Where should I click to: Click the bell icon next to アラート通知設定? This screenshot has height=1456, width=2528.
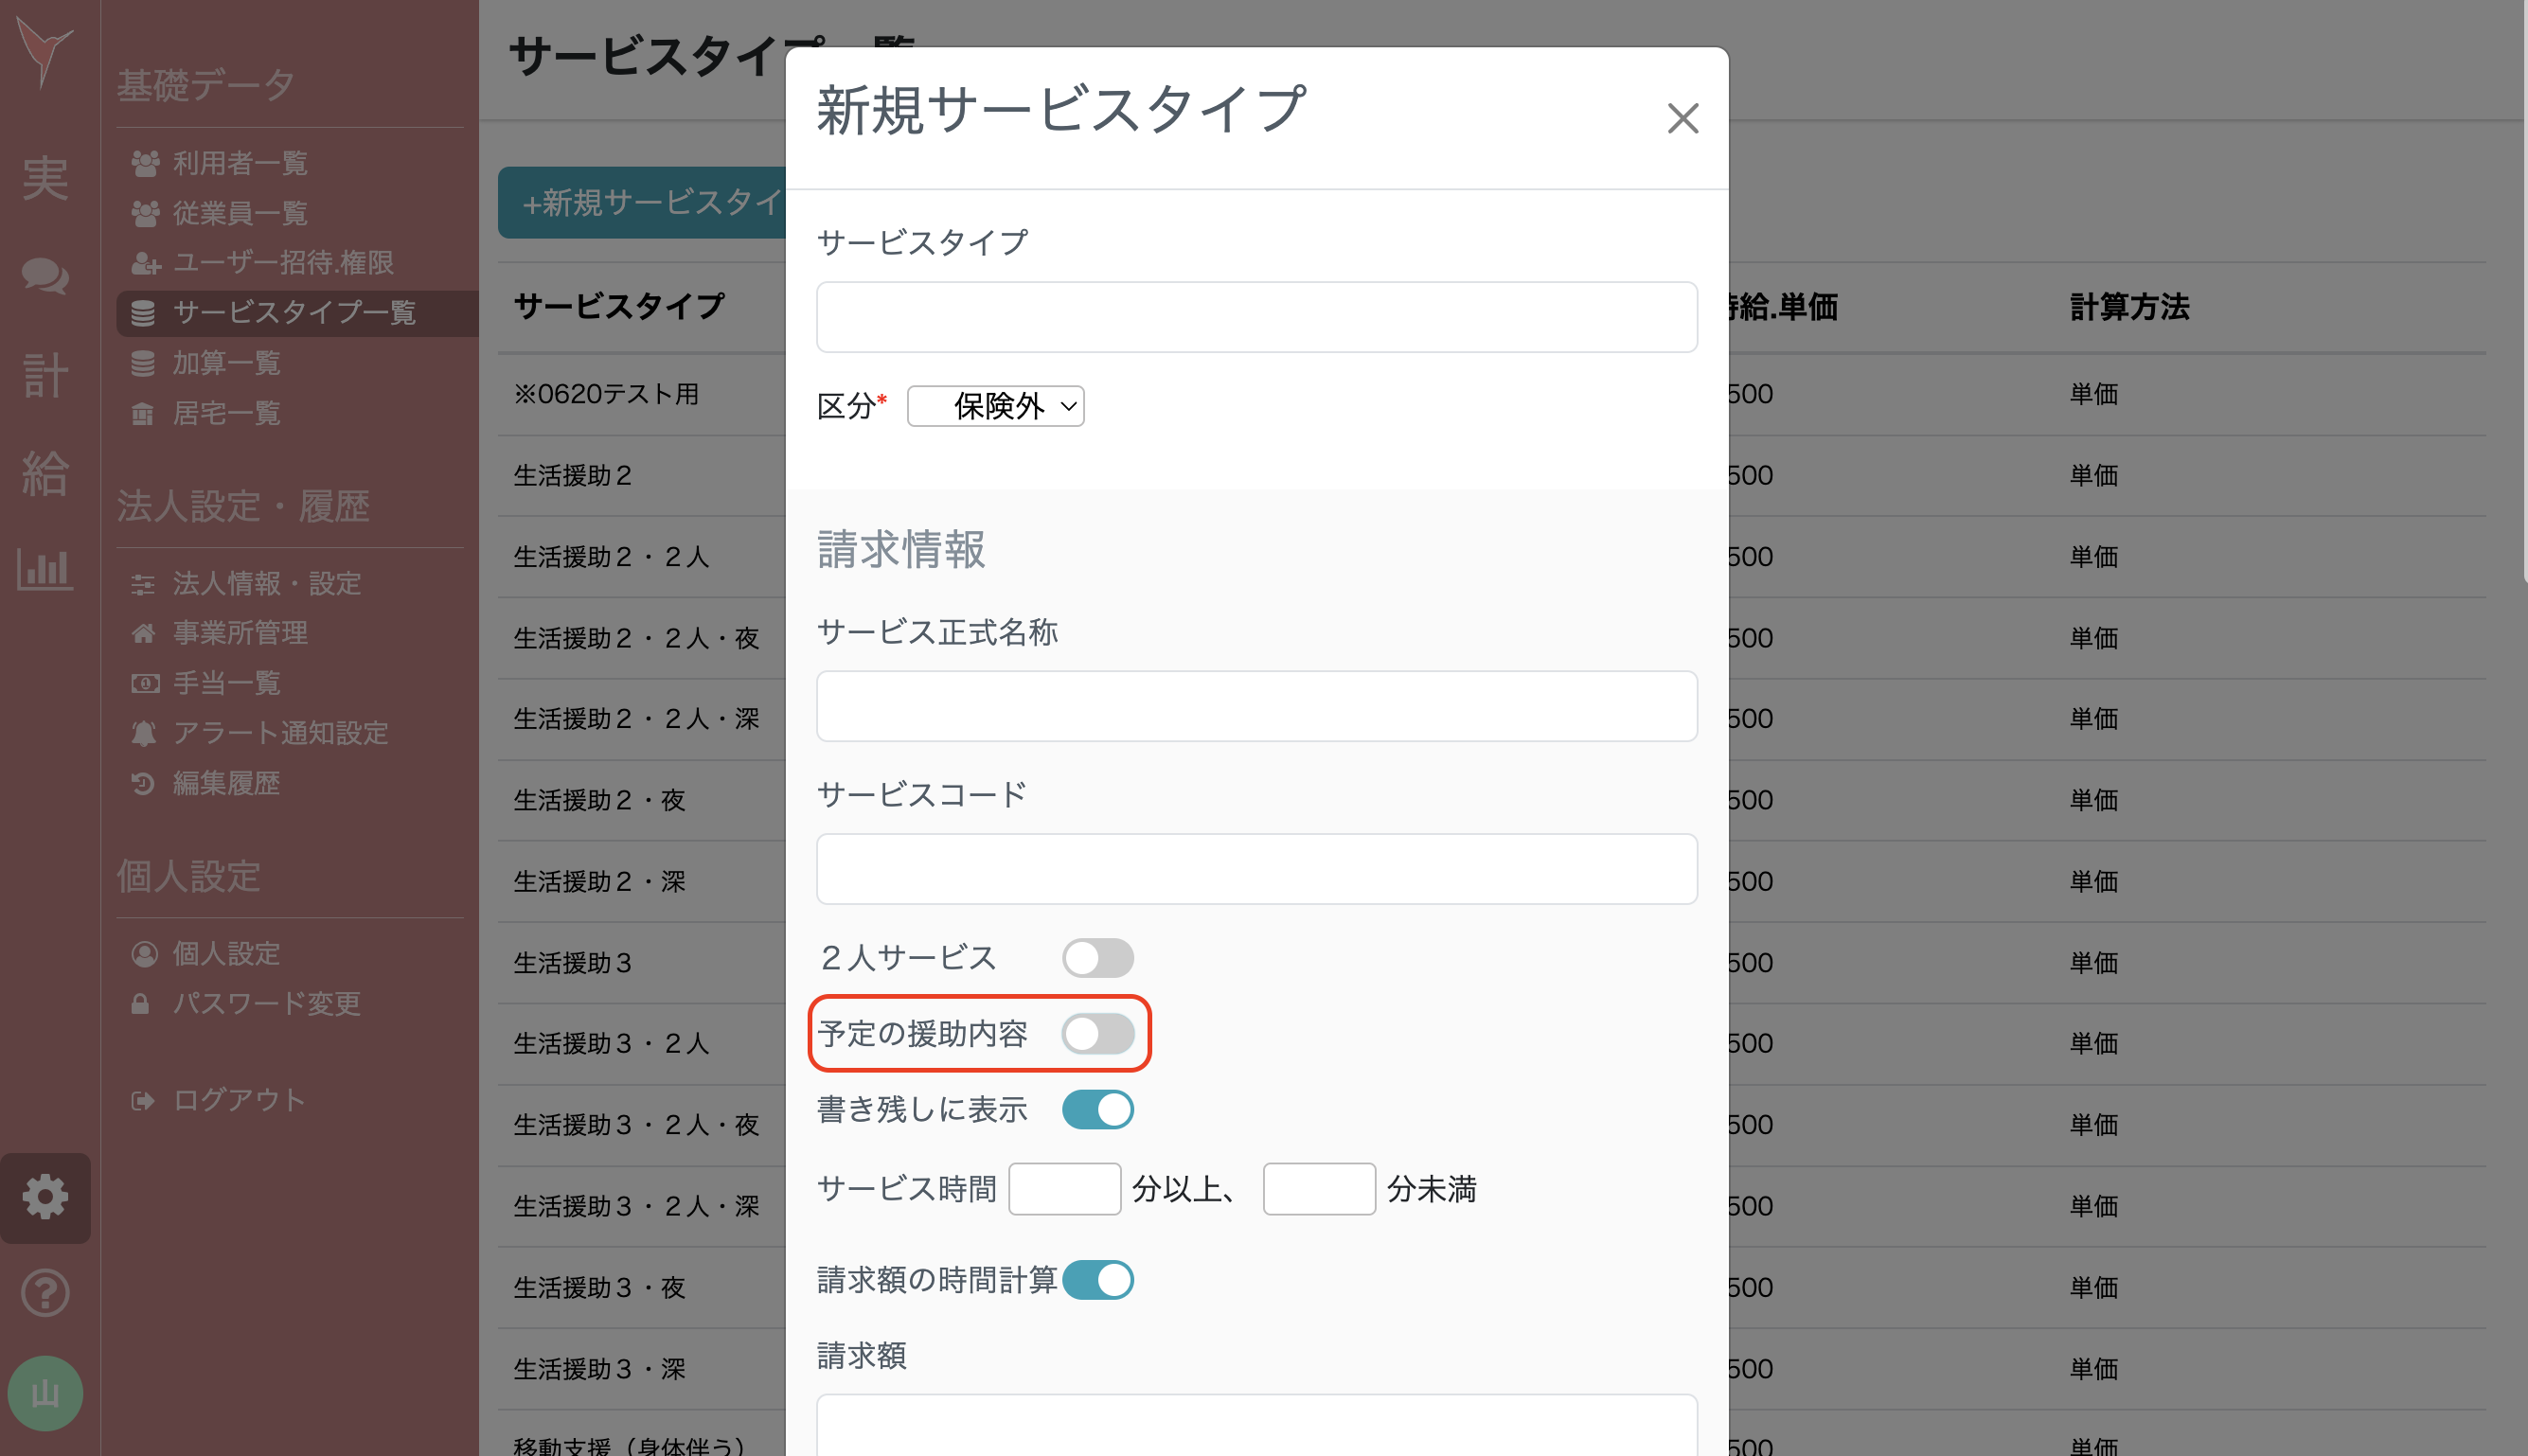(x=143, y=733)
